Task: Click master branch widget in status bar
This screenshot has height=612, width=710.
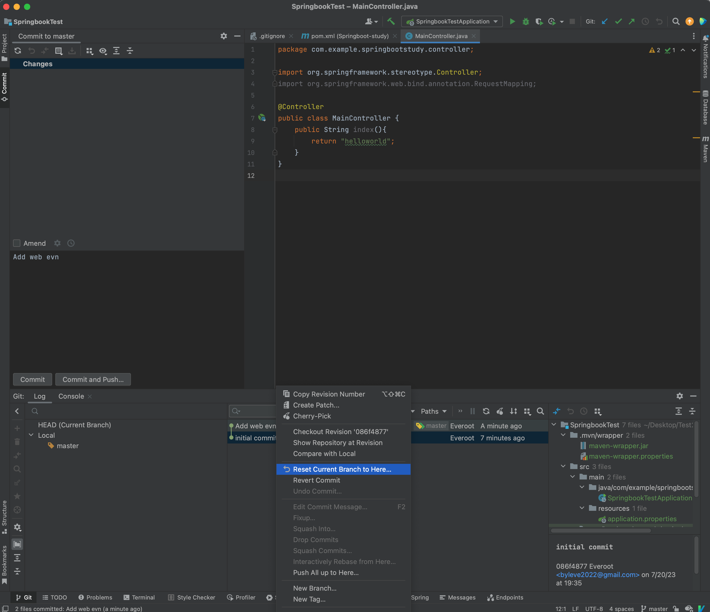Action: pyautogui.click(x=654, y=609)
